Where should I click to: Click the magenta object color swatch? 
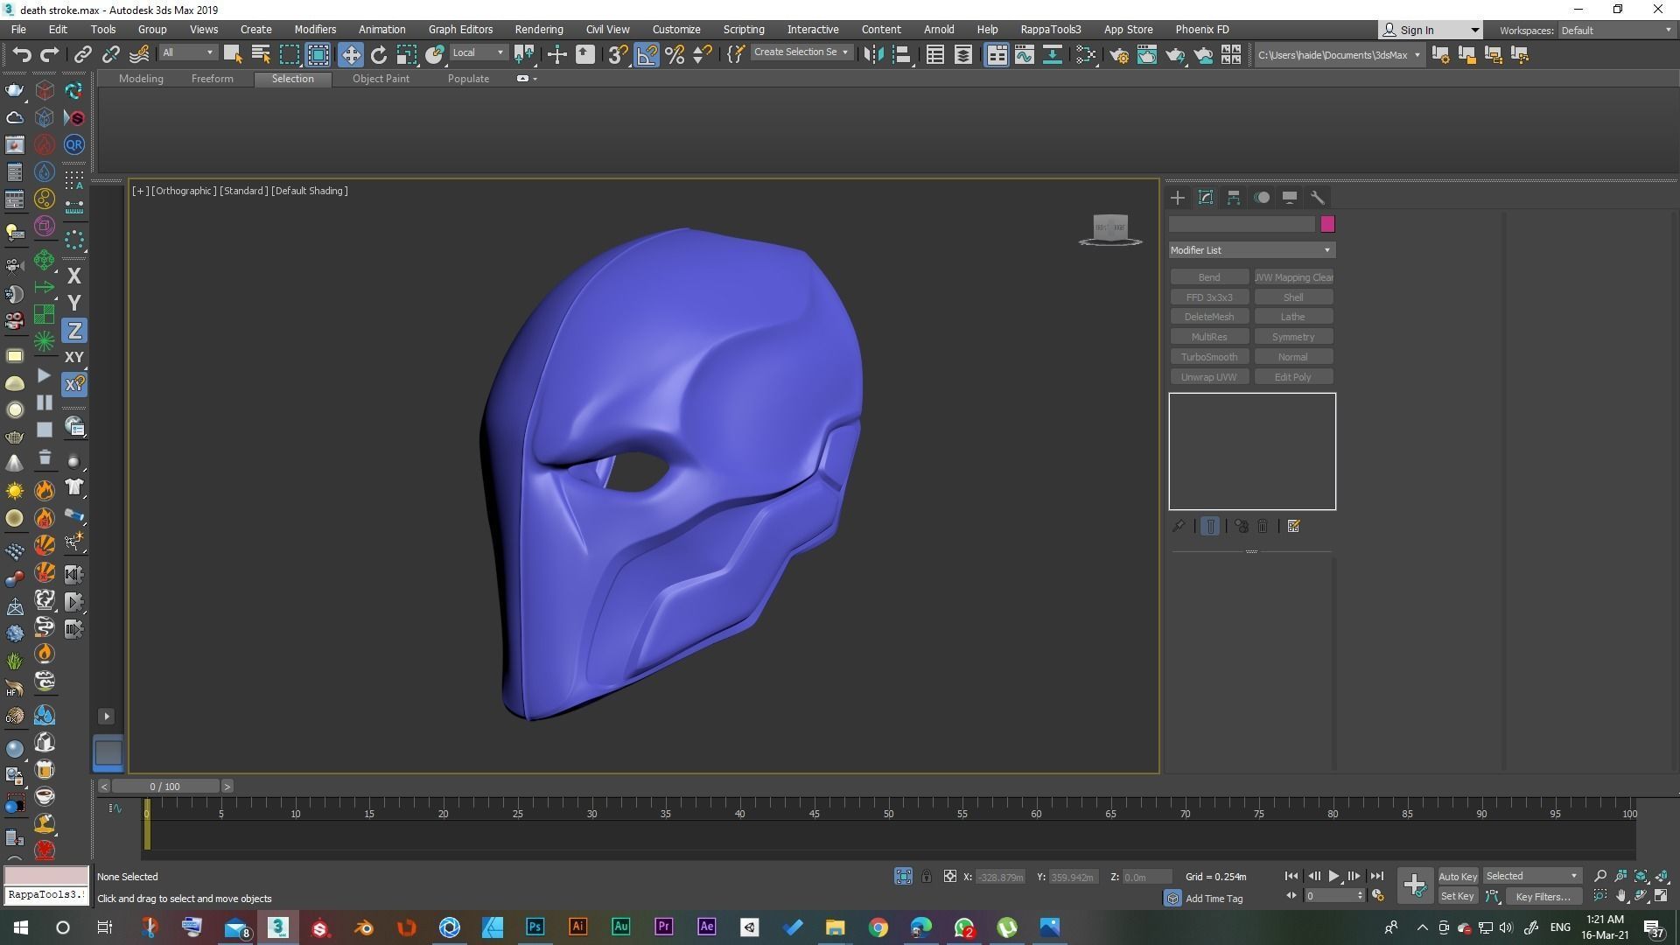[1327, 224]
